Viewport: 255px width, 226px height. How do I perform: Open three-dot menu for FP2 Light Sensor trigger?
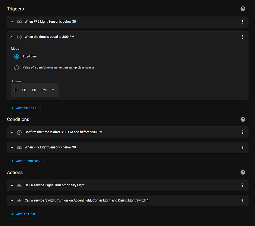(243, 22)
